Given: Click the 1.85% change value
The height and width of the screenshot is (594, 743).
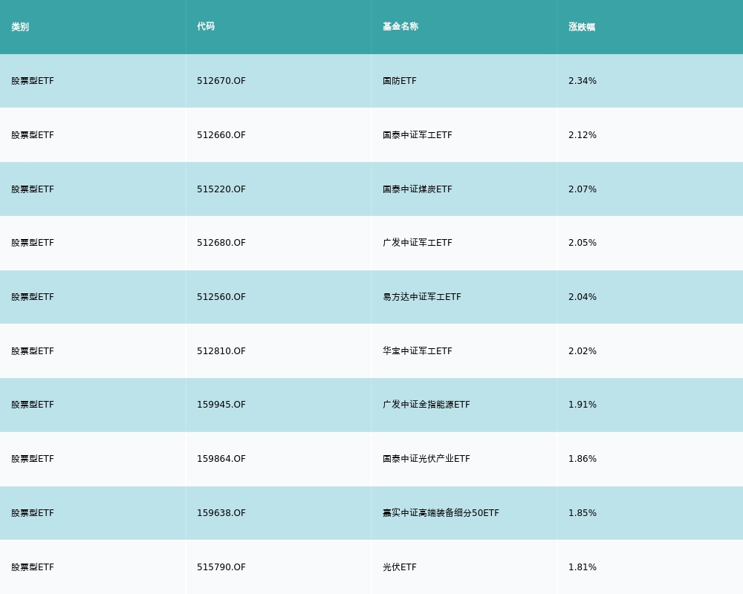Looking at the screenshot, I should (x=583, y=513).
